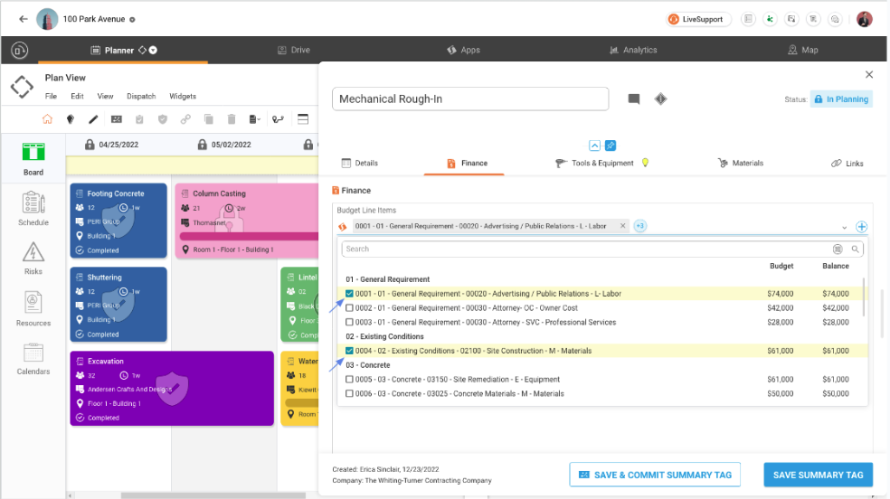Open the user profile avatar

[x=864, y=19]
